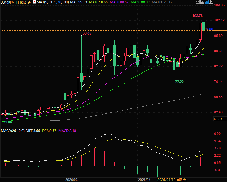The image size is (227, 182).
Task: Click the 96.05 spike price label
Action: click(87, 34)
